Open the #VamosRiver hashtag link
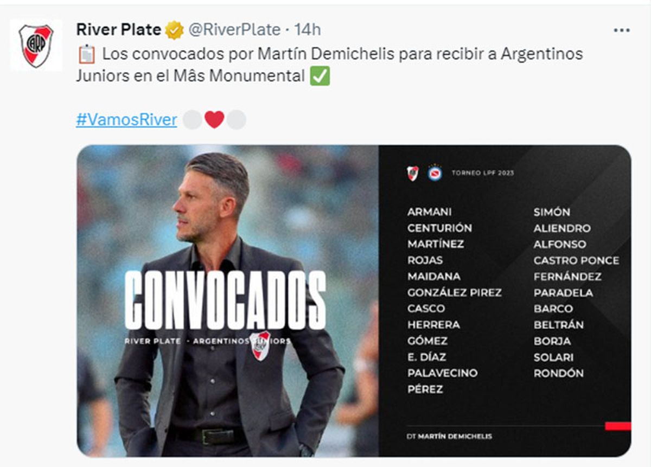 tap(126, 119)
